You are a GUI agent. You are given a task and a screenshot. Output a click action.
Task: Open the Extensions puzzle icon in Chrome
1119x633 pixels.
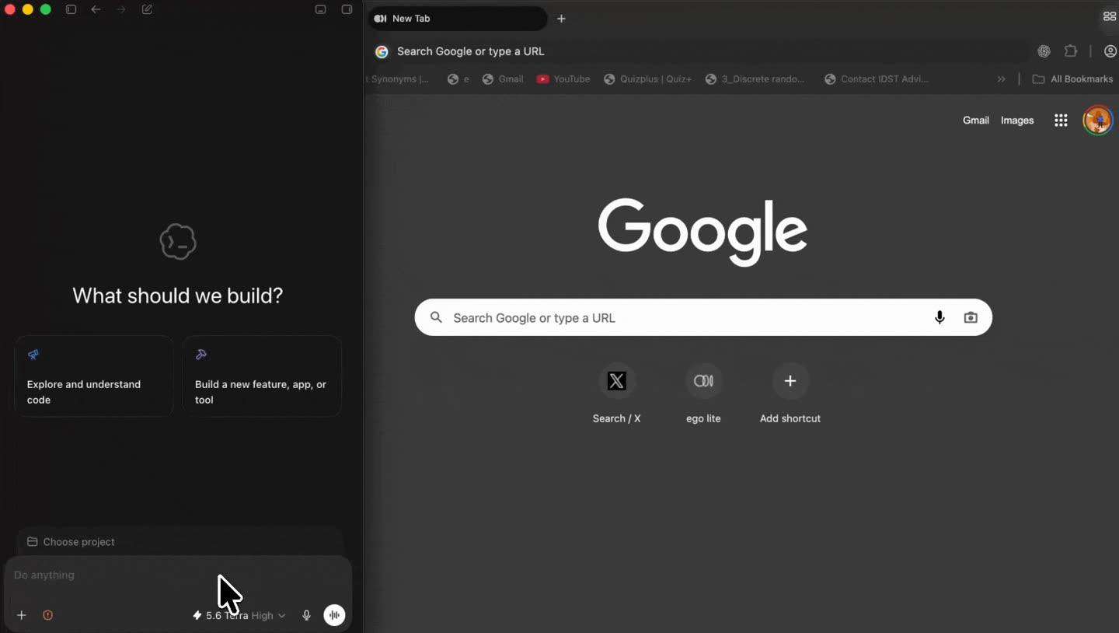(1071, 51)
